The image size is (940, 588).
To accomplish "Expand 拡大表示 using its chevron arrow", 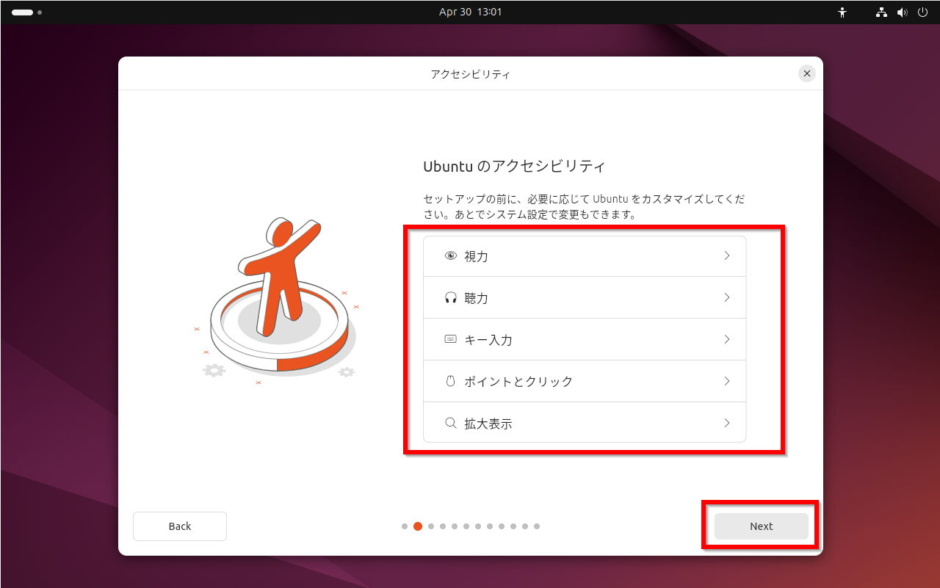I will coord(727,423).
